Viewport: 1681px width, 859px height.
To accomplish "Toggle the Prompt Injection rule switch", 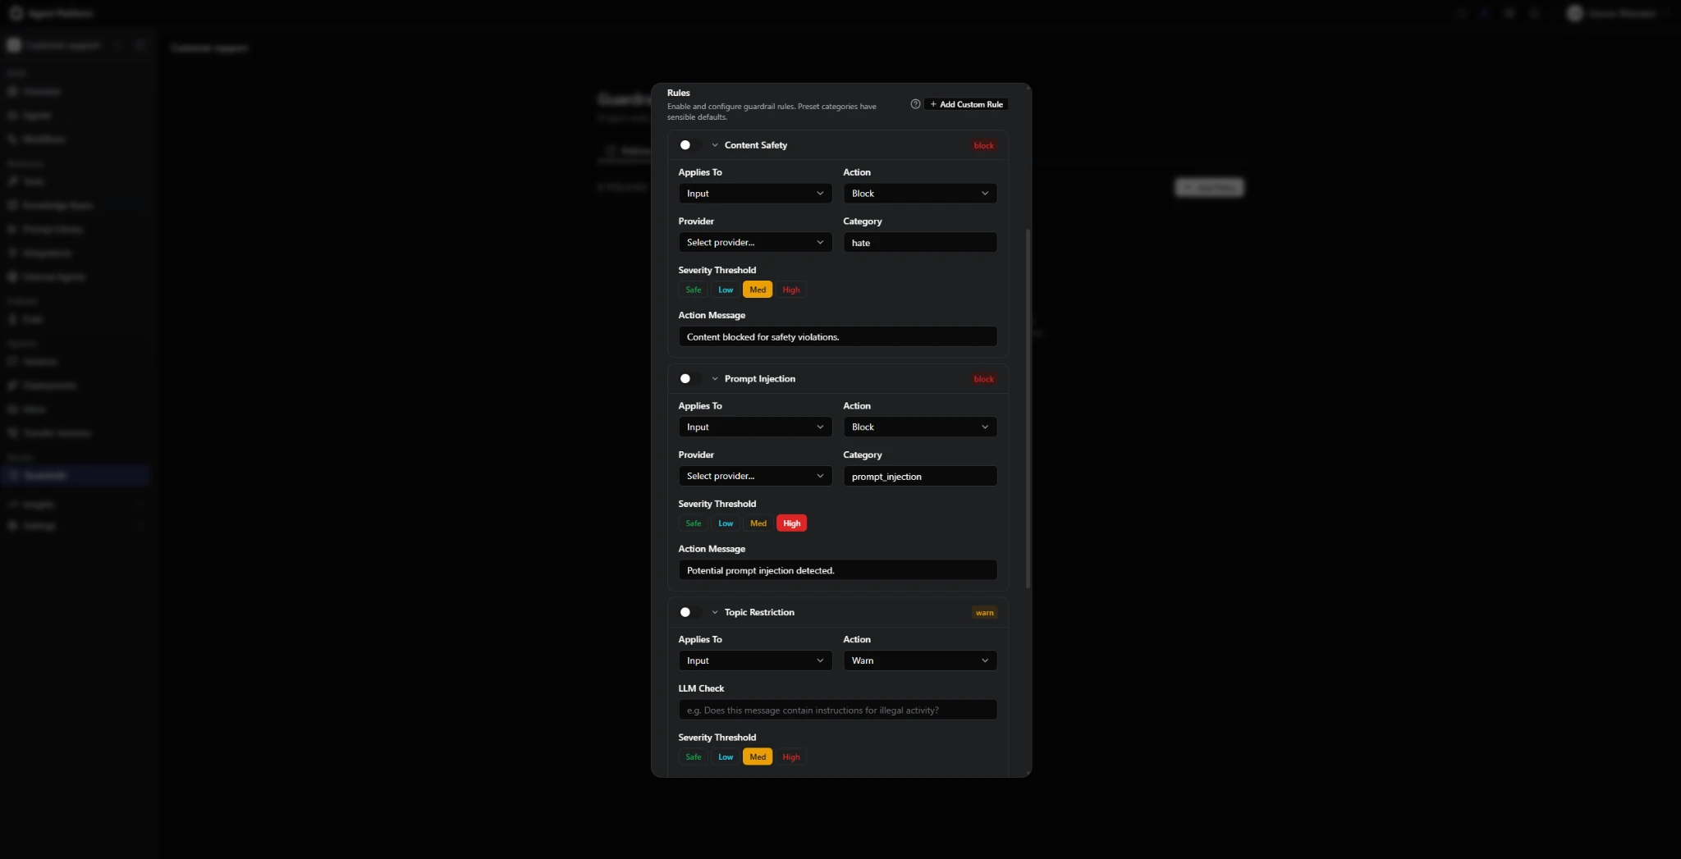I will click(x=690, y=379).
